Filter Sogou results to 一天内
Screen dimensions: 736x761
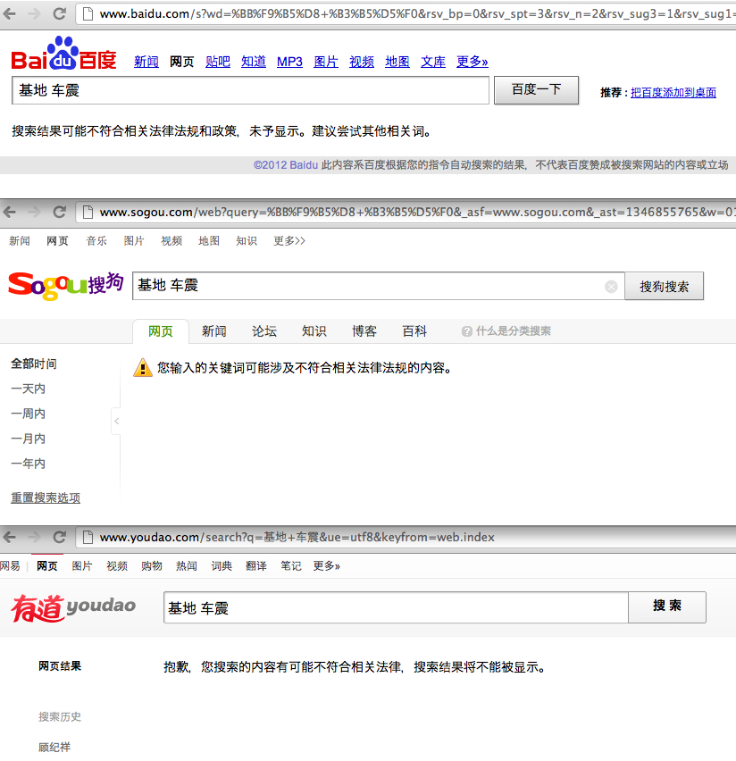[29, 389]
